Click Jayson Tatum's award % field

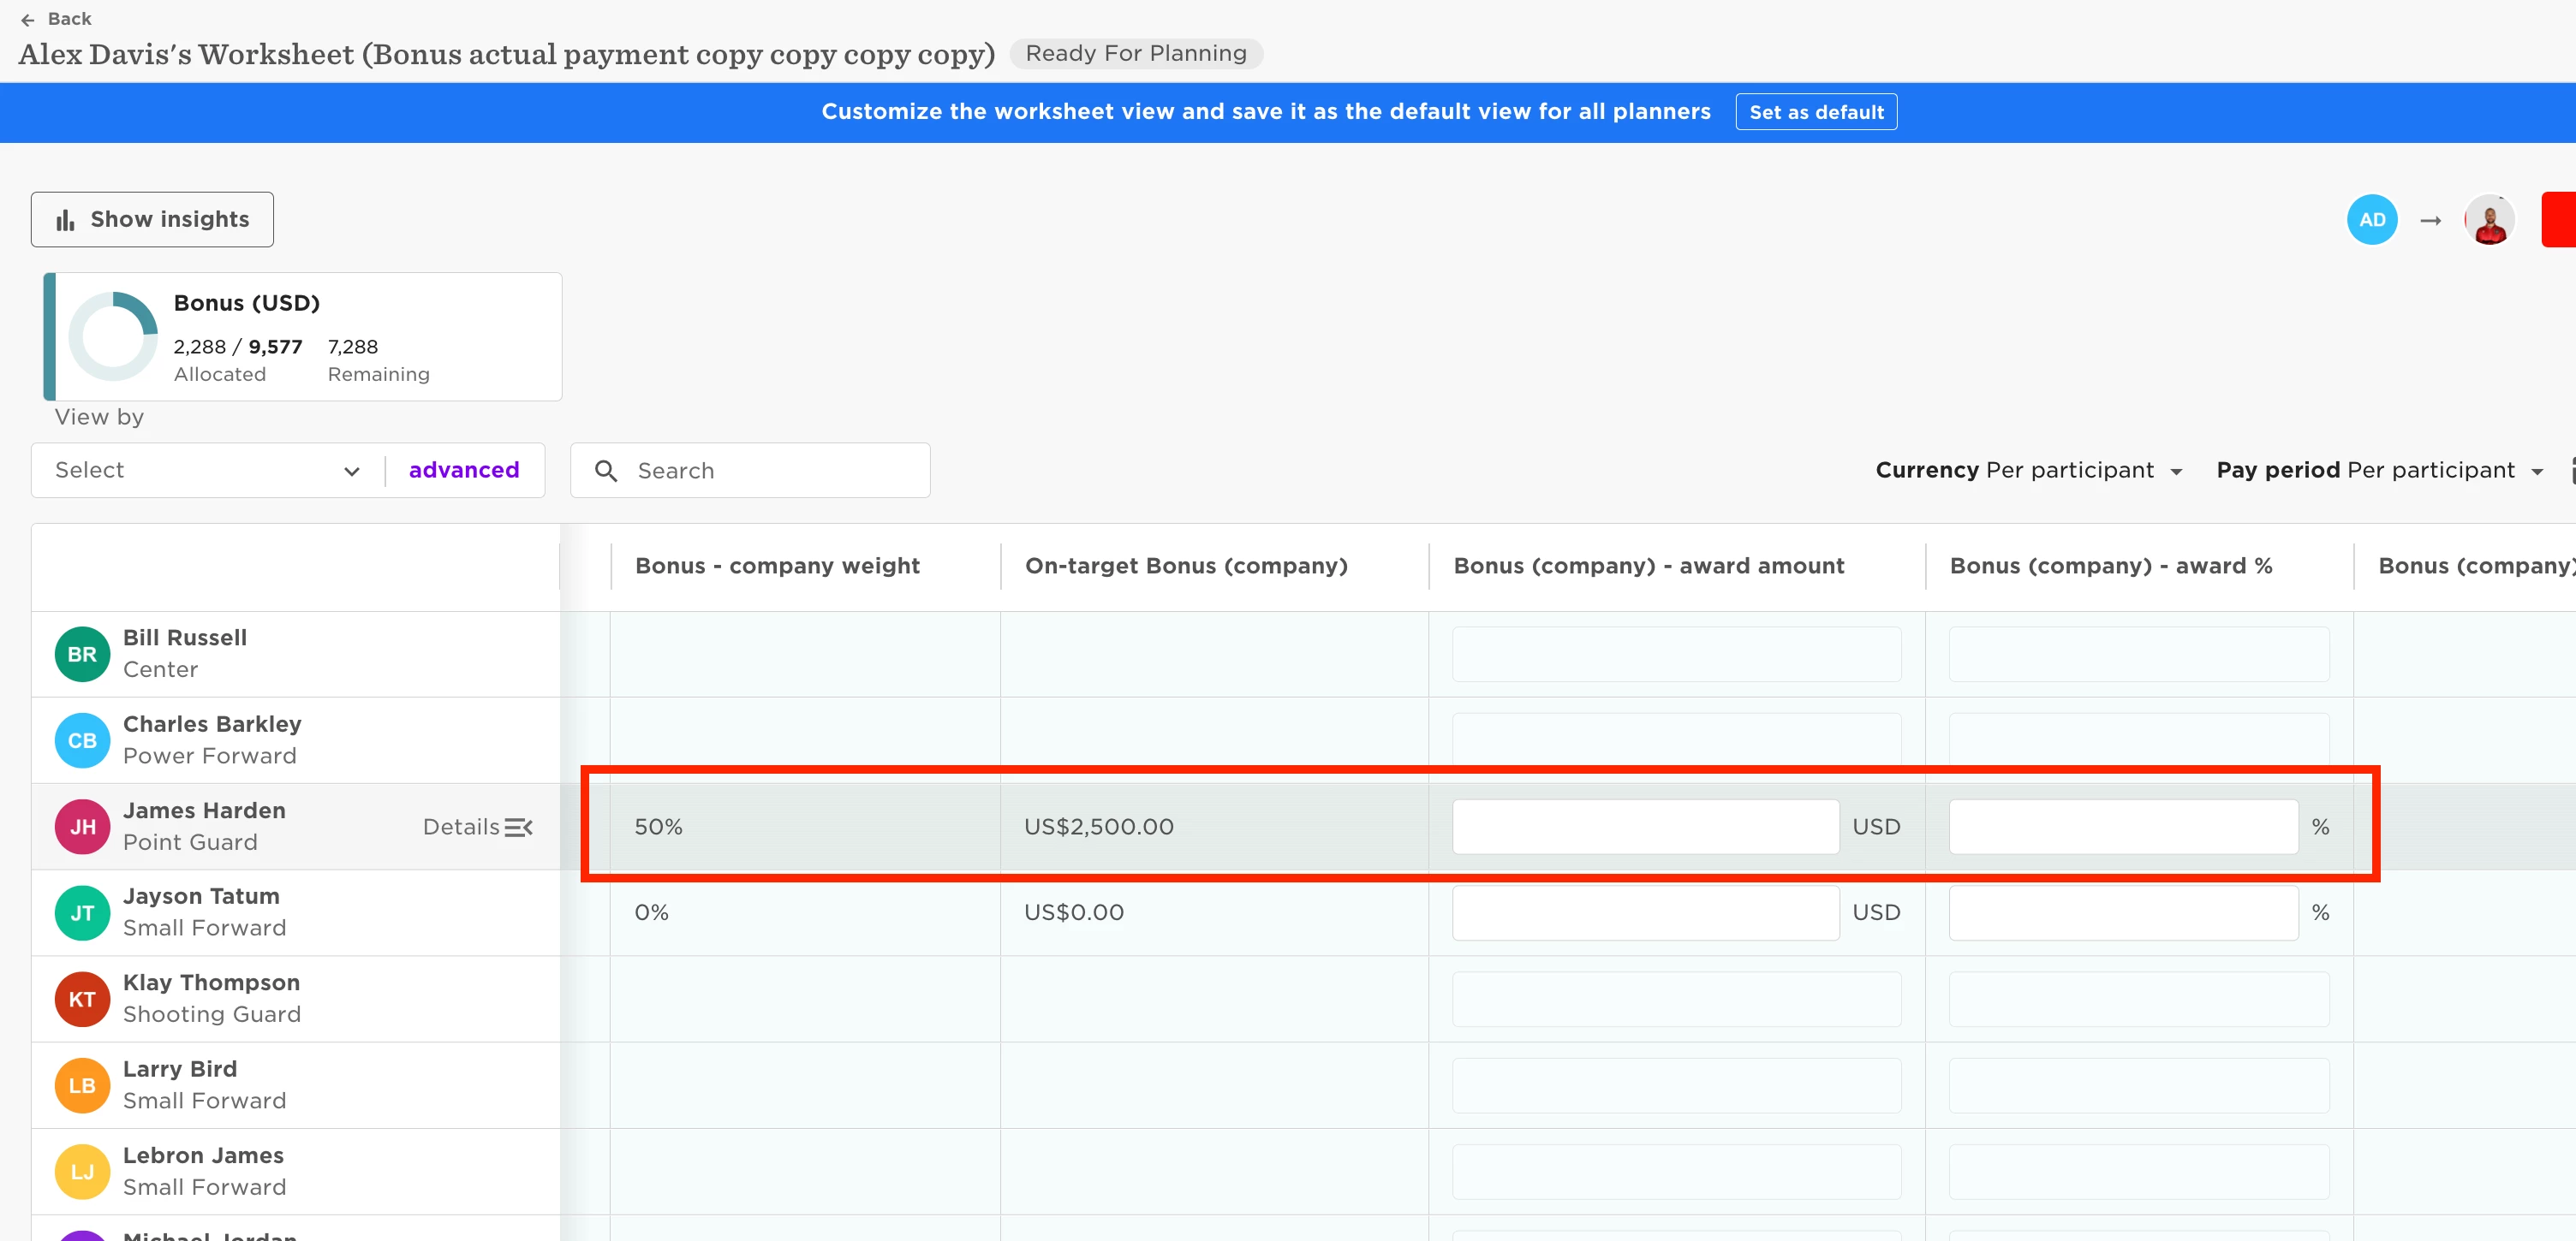pyautogui.click(x=2123, y=913)
